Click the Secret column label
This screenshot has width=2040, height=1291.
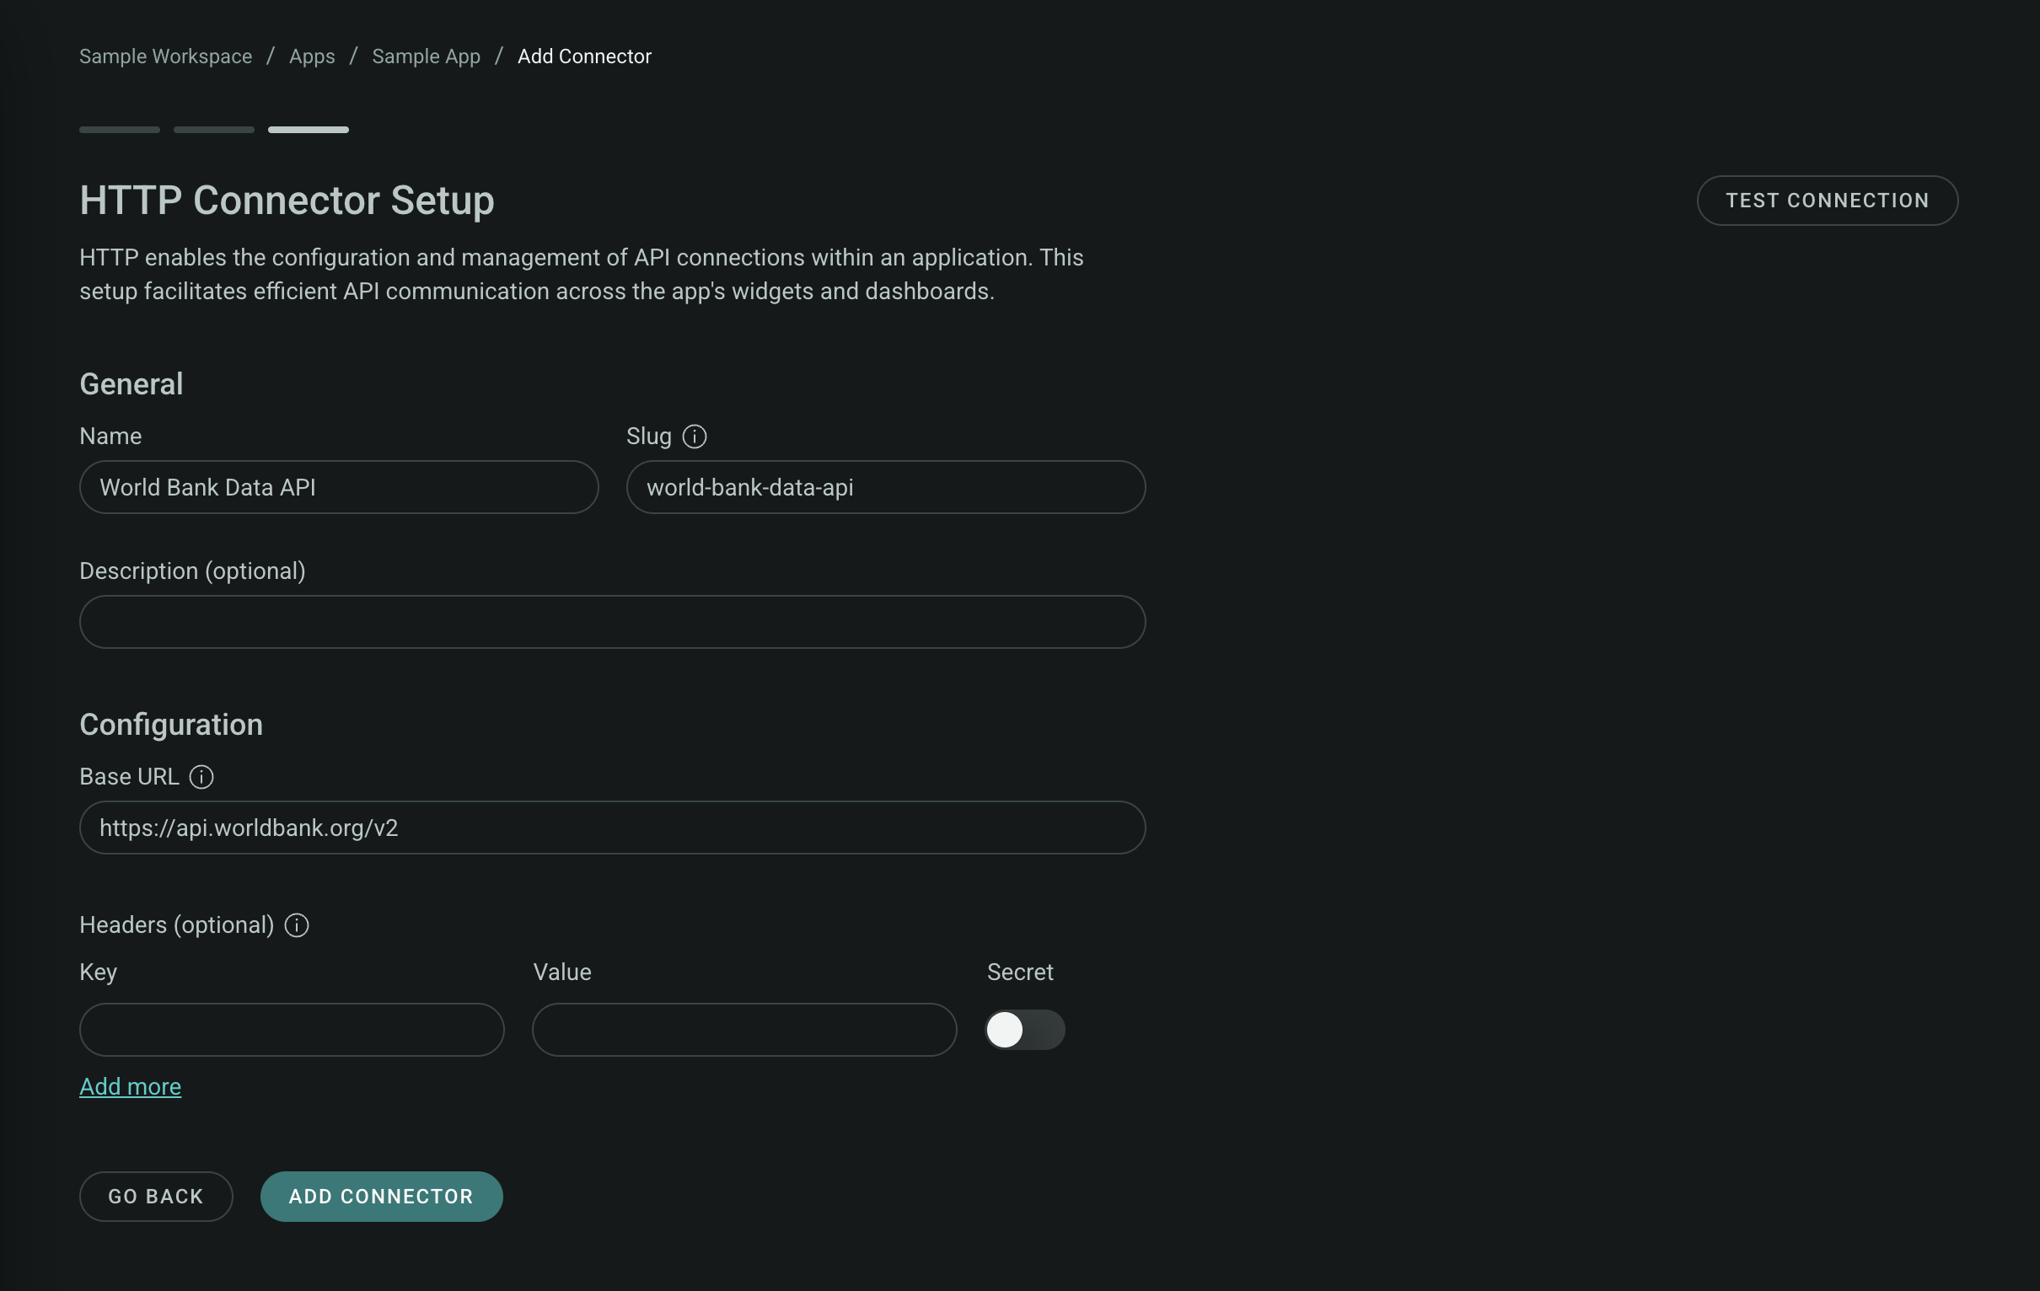[x=1020, y=972]
